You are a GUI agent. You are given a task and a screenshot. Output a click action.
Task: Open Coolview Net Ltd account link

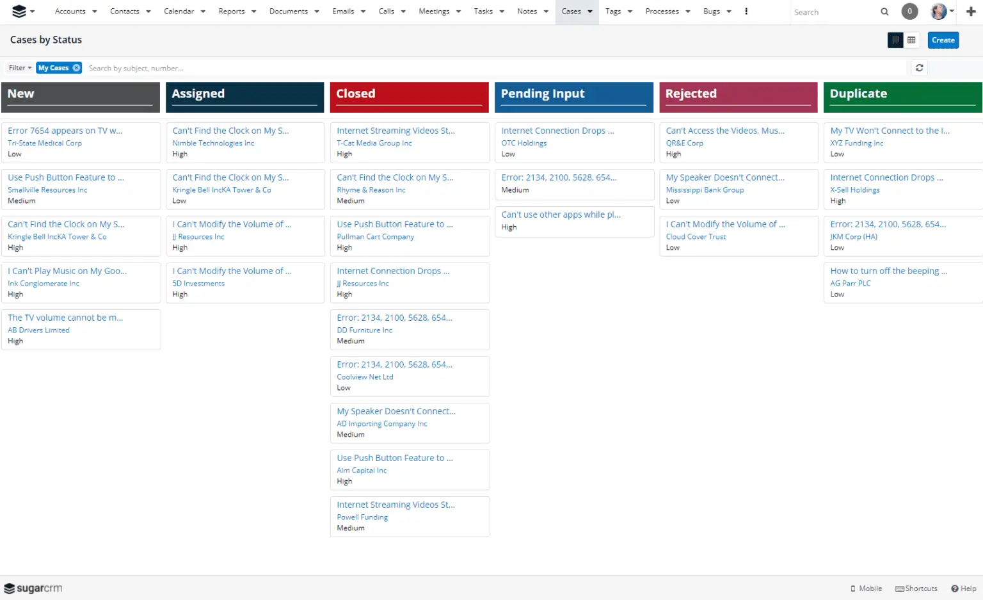pos(365,377)
